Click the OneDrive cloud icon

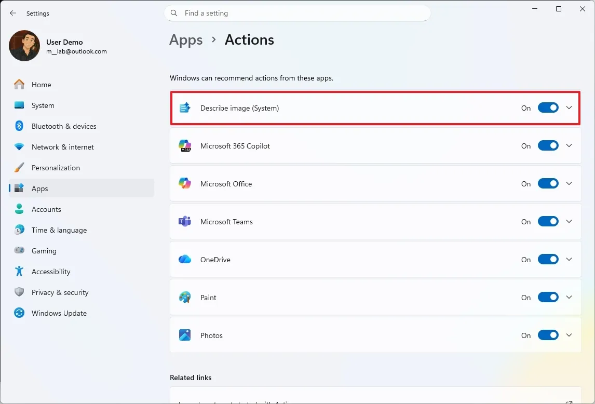(185, 260)
